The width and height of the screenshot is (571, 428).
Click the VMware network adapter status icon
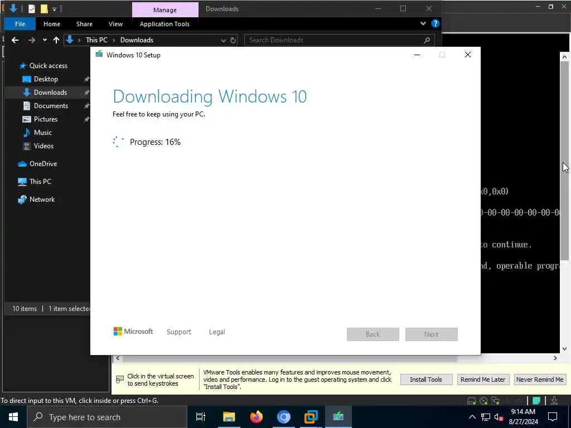[496, 401]
